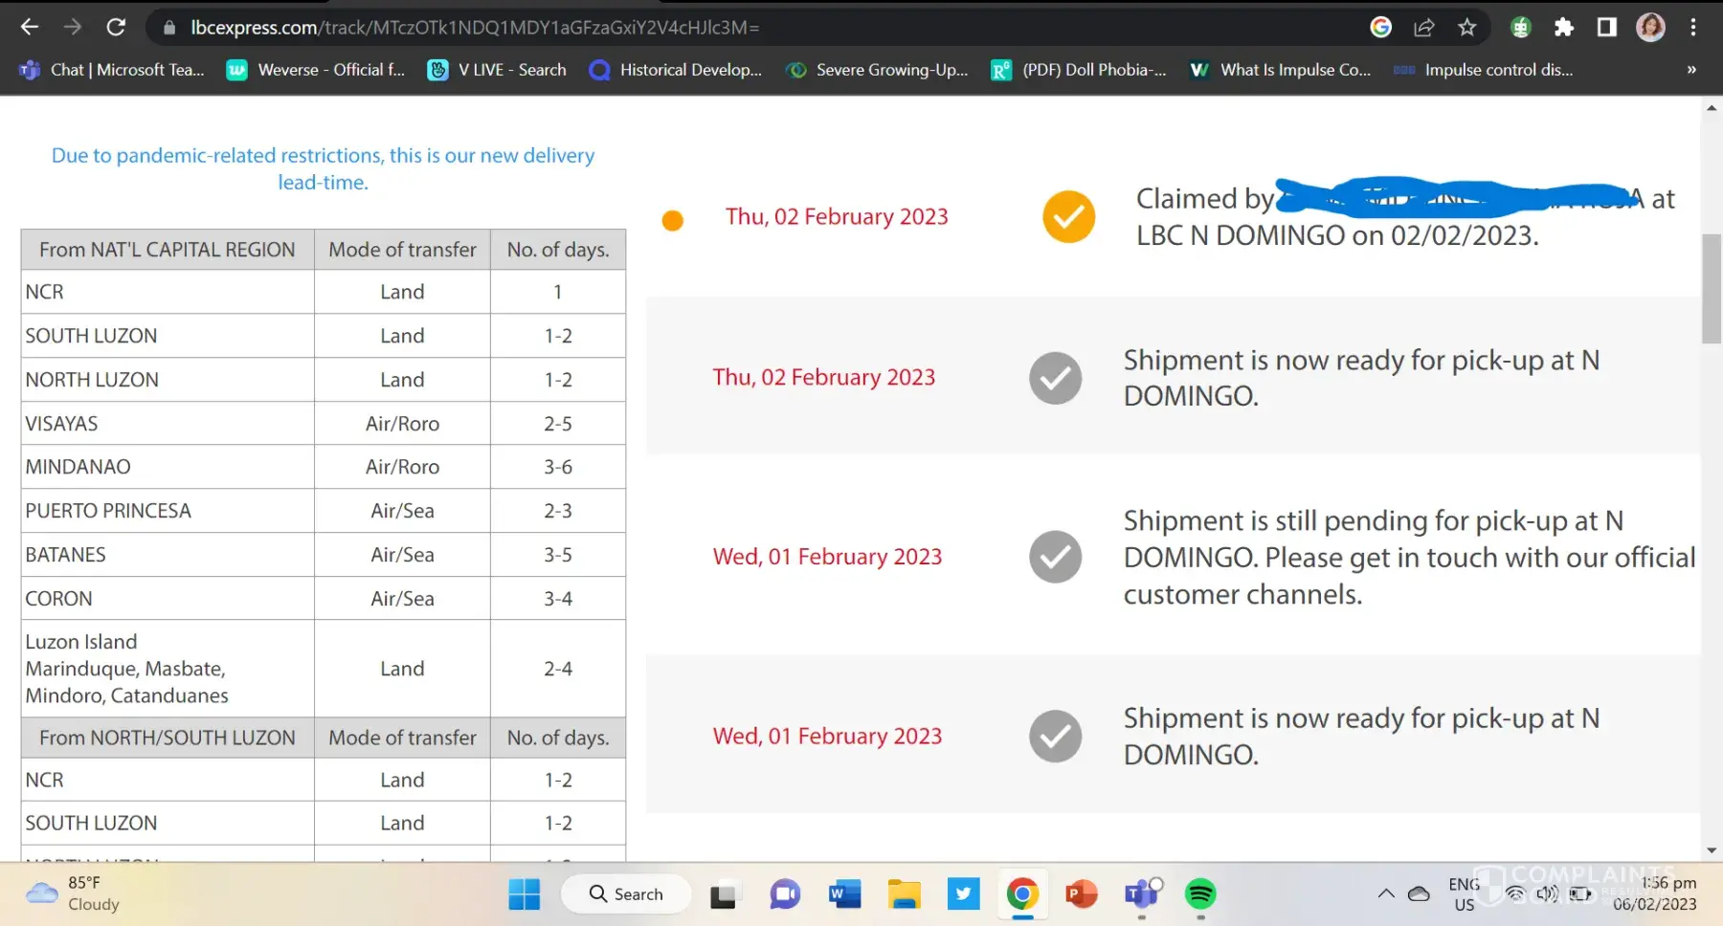Click the gray checkmark on the bottom row

pyautogui.click(x=1055, y=736)
